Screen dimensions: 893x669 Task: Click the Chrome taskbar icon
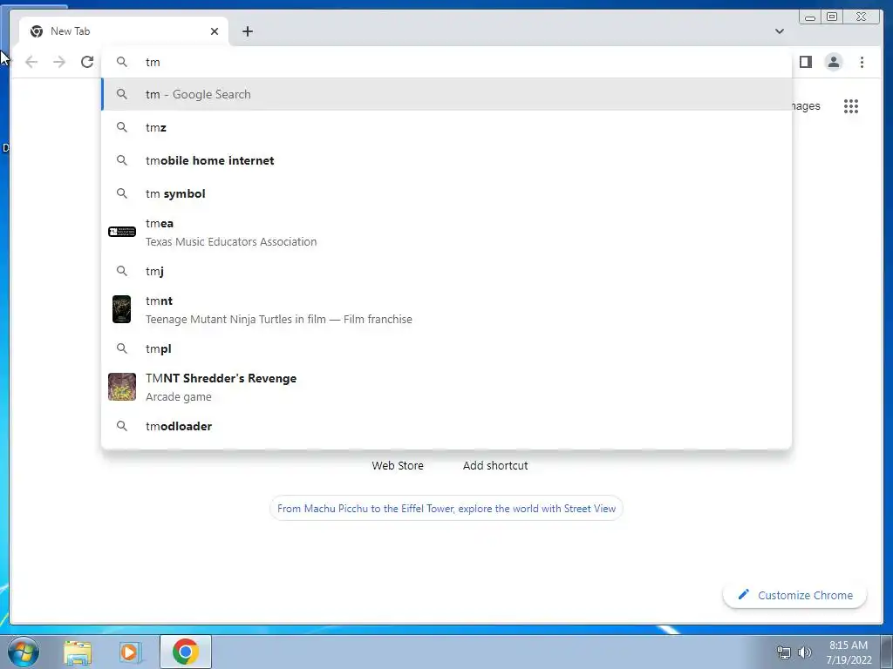(186, 652)
